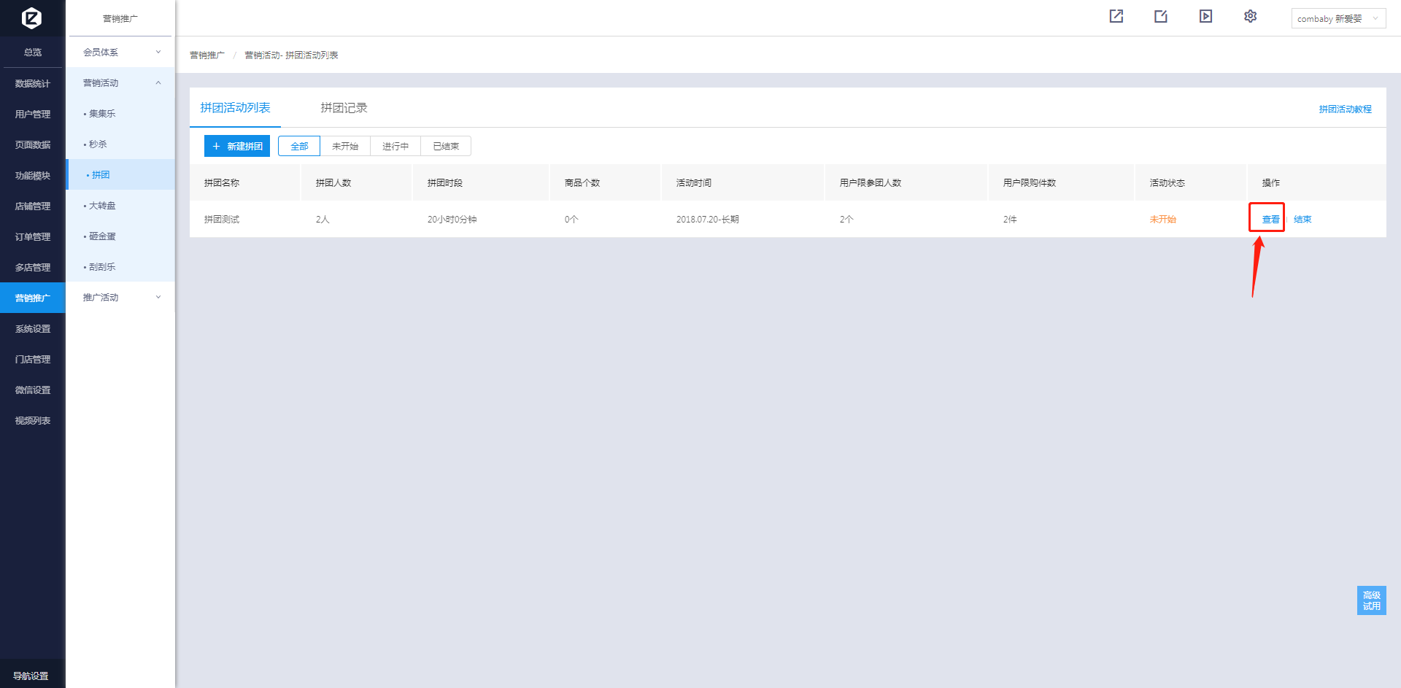Screen dimensions: 1401x688
Task: Open the 拼团活动教程 tutorial link
Action: pos(1345,109)
